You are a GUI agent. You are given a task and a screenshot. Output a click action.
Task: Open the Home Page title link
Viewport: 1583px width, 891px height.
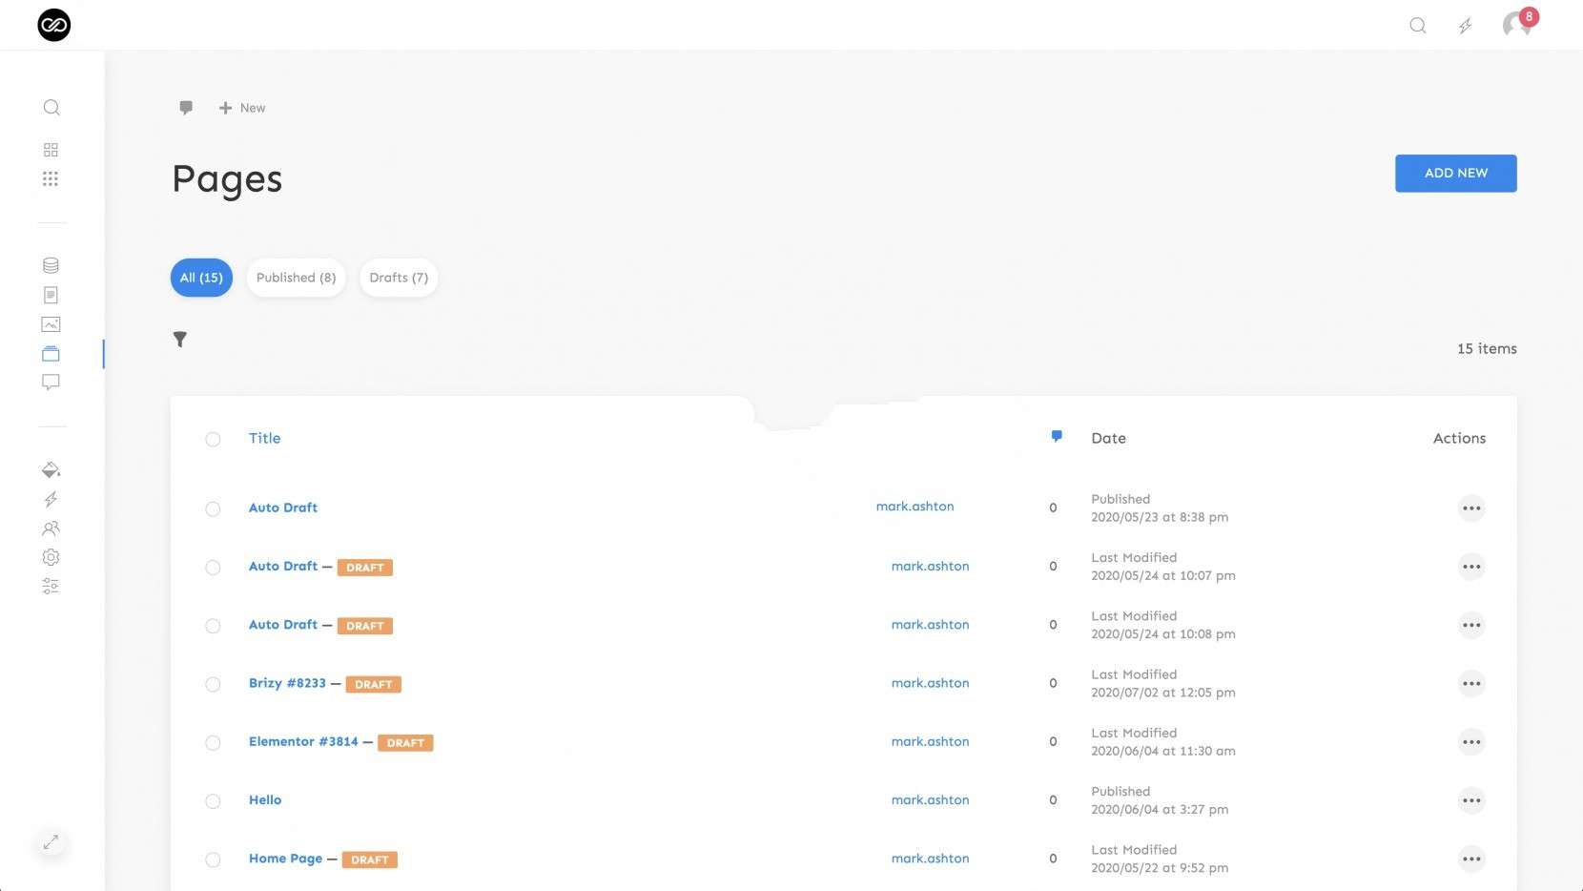click(x=285, y=859)
